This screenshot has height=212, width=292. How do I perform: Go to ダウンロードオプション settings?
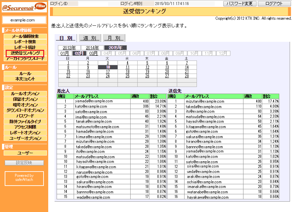tap(25, 110)
